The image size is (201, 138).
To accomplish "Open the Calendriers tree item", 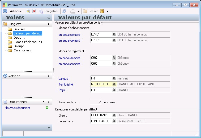I will (x=22, y=50).
